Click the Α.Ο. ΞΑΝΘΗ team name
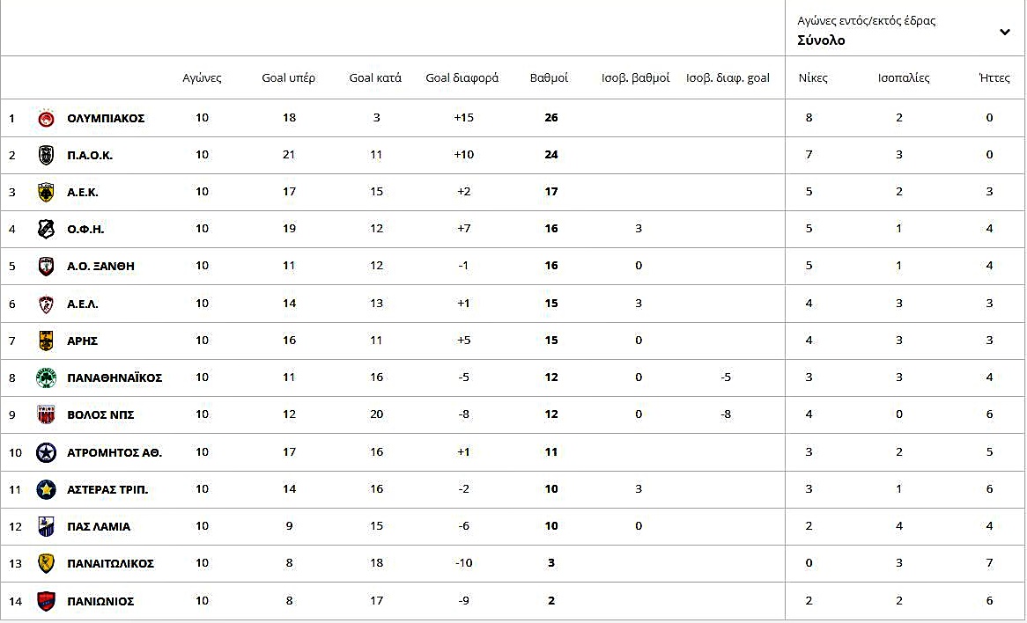Screen dimensions: 1027x623 tap(100, 266)
